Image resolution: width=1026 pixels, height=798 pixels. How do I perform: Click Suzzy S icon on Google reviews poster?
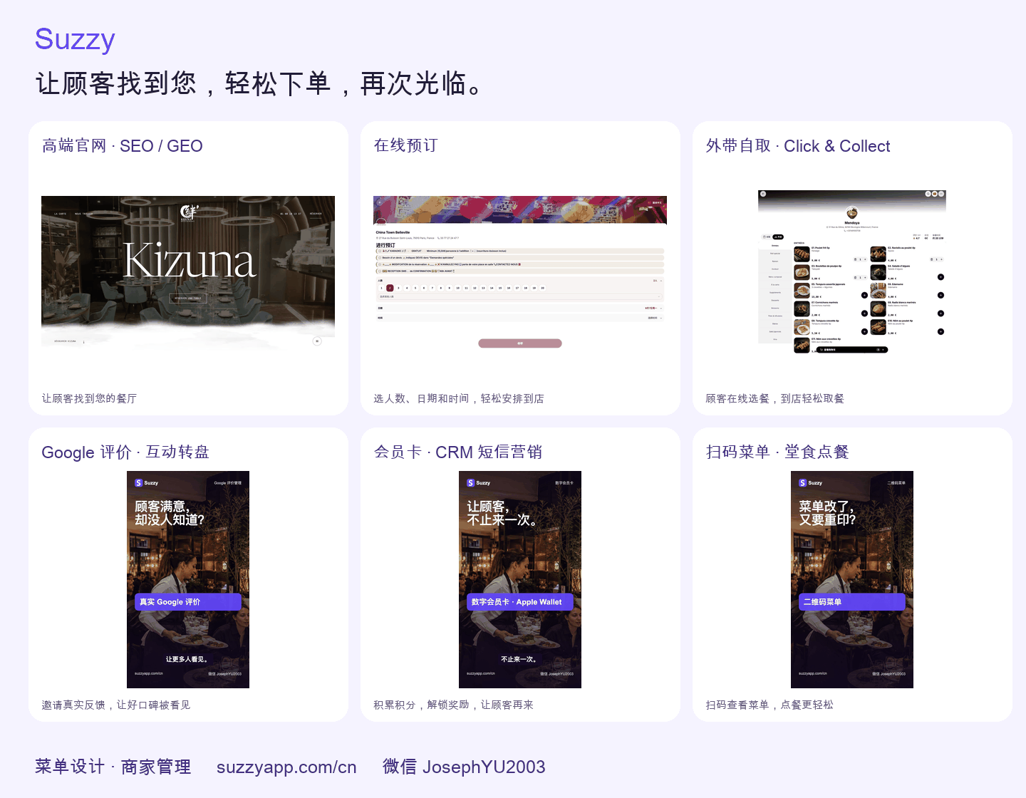tap(139, 483)
